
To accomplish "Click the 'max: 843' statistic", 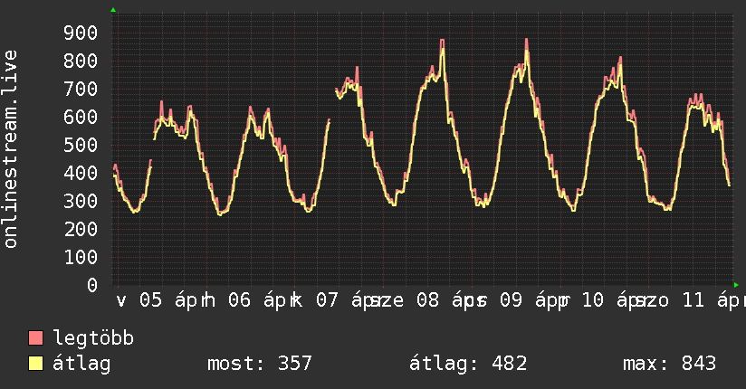I will pyautogui.click(x=669, y=364).
